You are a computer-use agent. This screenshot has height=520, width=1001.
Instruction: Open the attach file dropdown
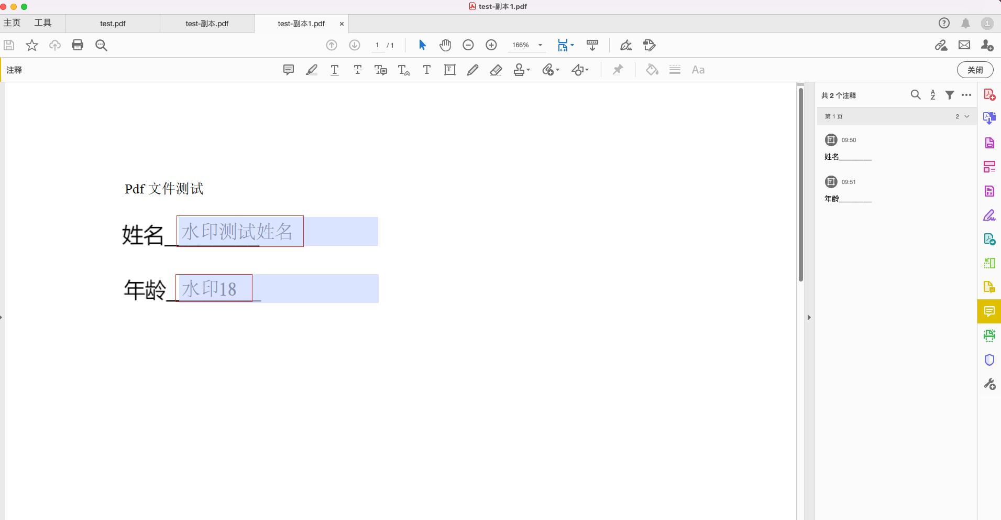coord(551,70)
